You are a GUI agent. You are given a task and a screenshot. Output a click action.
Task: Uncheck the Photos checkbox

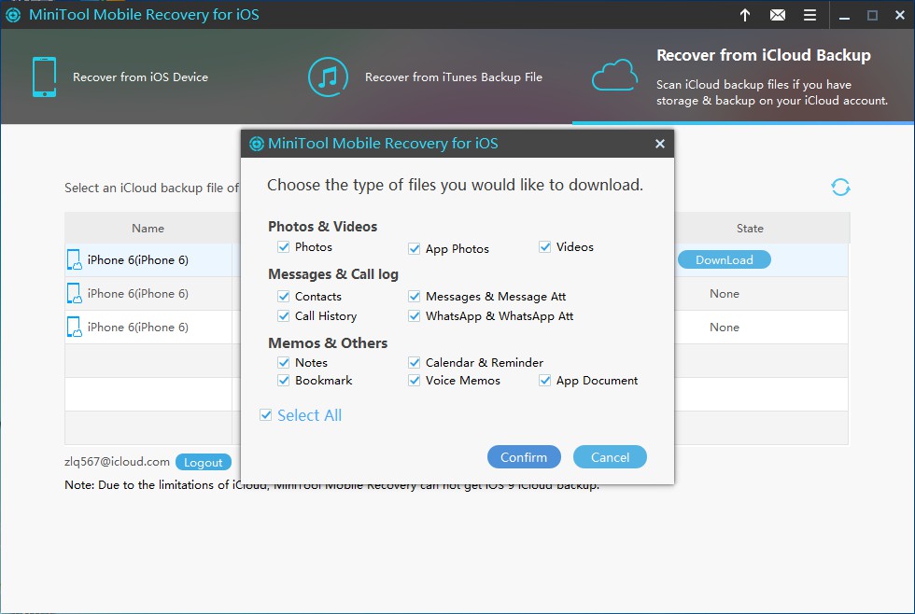pyautogui.click(x=284, y=246)
